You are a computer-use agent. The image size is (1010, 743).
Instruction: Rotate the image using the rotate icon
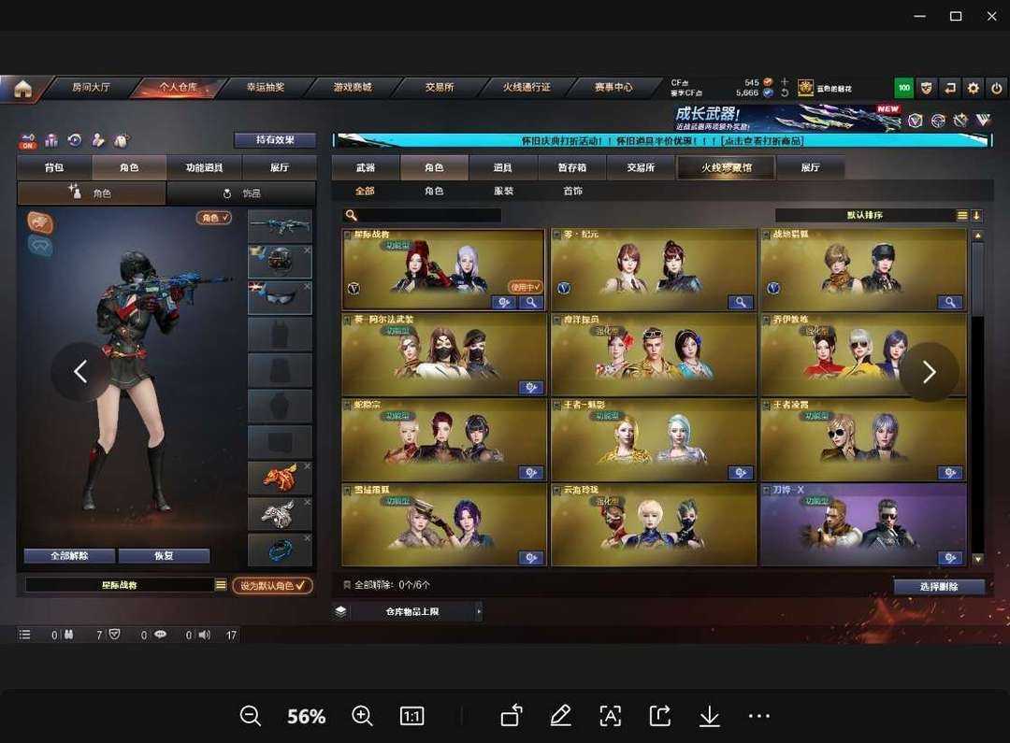511,716
